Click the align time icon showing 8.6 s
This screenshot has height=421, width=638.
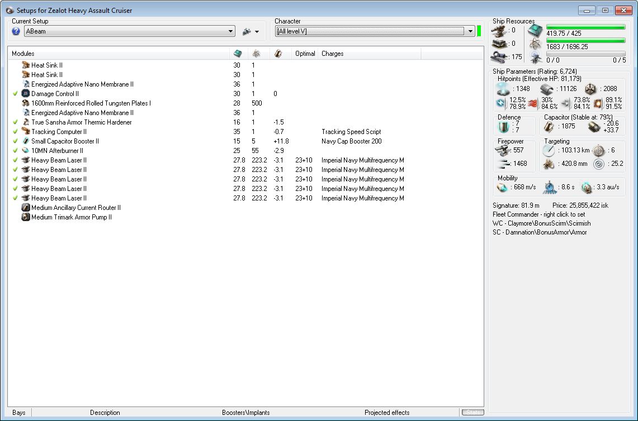(x=550, y=187)
